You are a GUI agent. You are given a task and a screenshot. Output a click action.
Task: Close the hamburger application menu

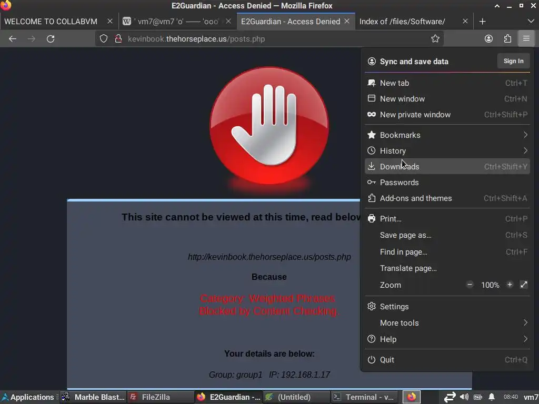coord(526,39)
